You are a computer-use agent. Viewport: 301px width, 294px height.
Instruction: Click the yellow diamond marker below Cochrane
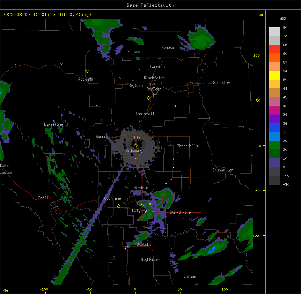pos(119,206)
